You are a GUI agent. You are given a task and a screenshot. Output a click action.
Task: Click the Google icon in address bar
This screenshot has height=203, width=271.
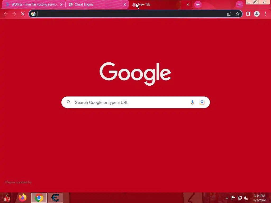[33, 14]
